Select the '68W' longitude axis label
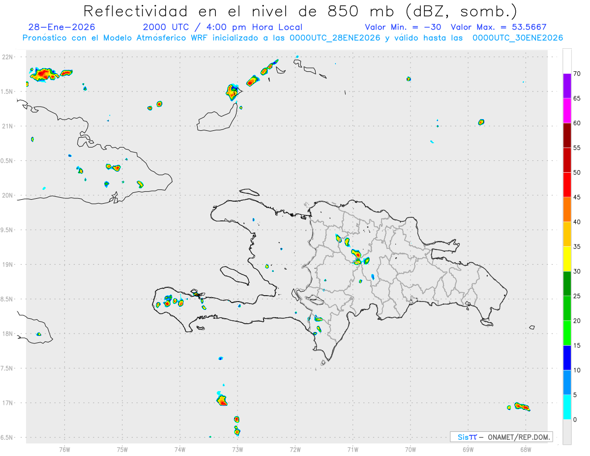Image resolution: width=590 pixels, height=456 pixels. pyautogui.click(x=525, y=449)
